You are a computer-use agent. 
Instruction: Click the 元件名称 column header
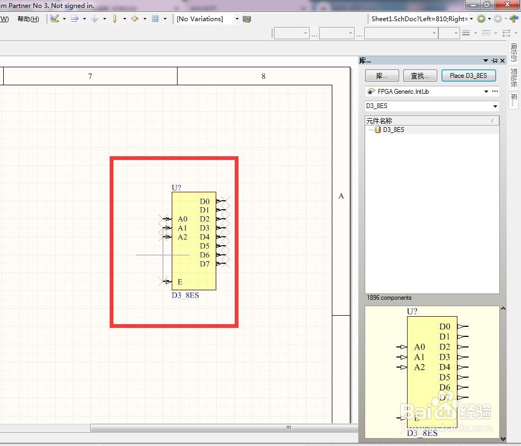[x=432, y=121]
